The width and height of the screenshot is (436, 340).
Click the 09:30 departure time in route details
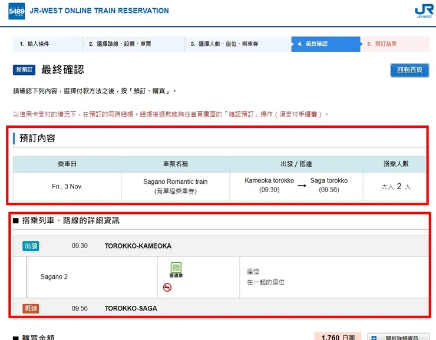point(80,246)
